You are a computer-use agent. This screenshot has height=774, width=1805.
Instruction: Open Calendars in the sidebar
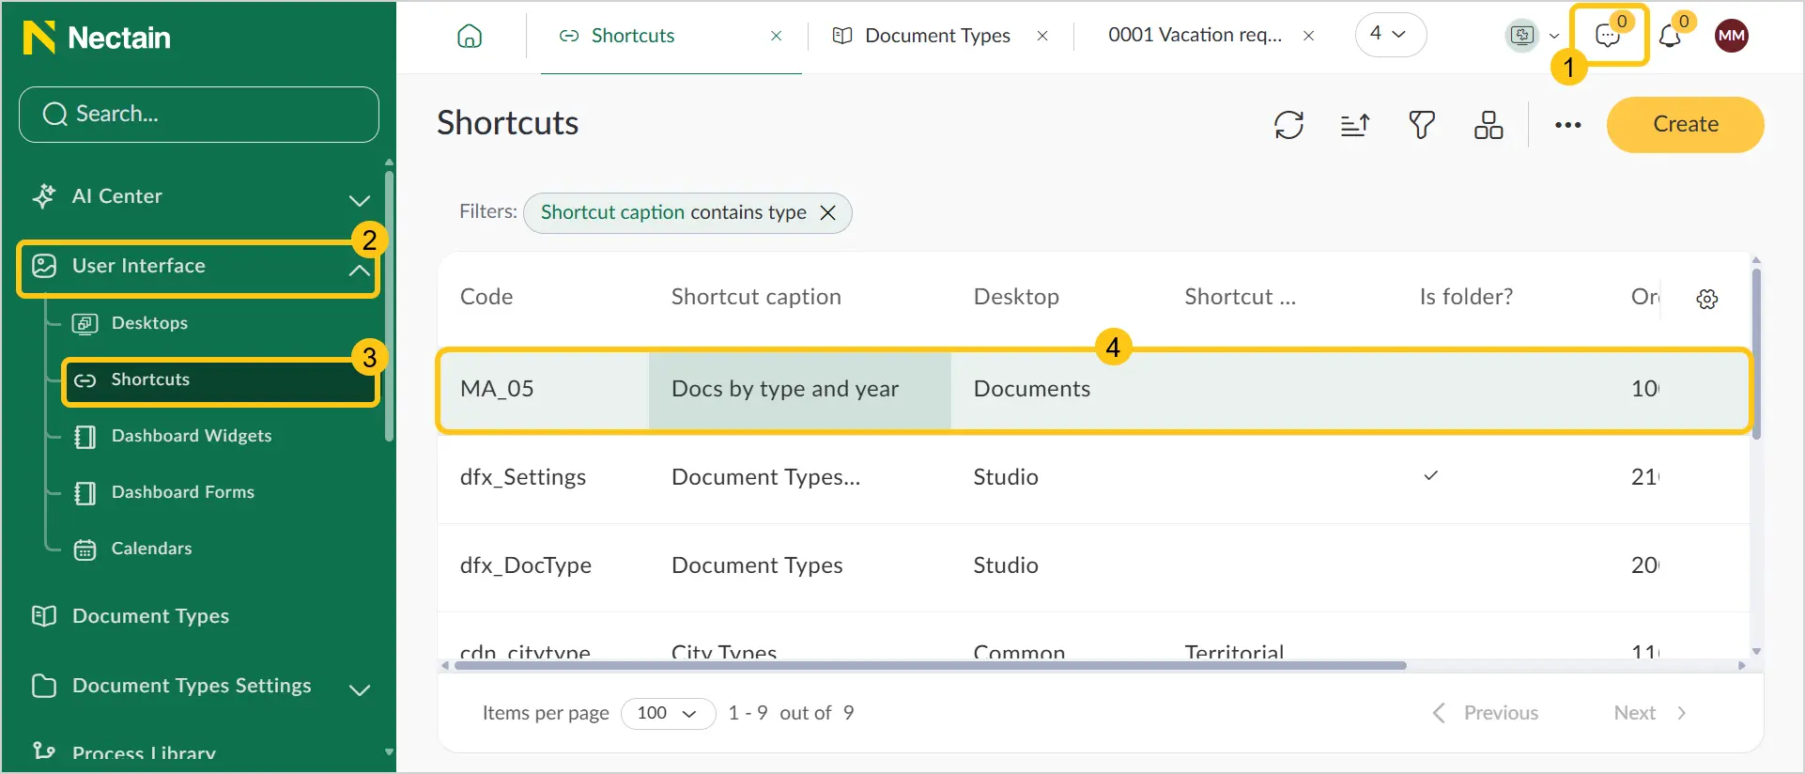[x=151, y=549]
